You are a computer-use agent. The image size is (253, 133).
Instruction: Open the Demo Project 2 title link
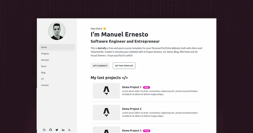tap(132, 109)
